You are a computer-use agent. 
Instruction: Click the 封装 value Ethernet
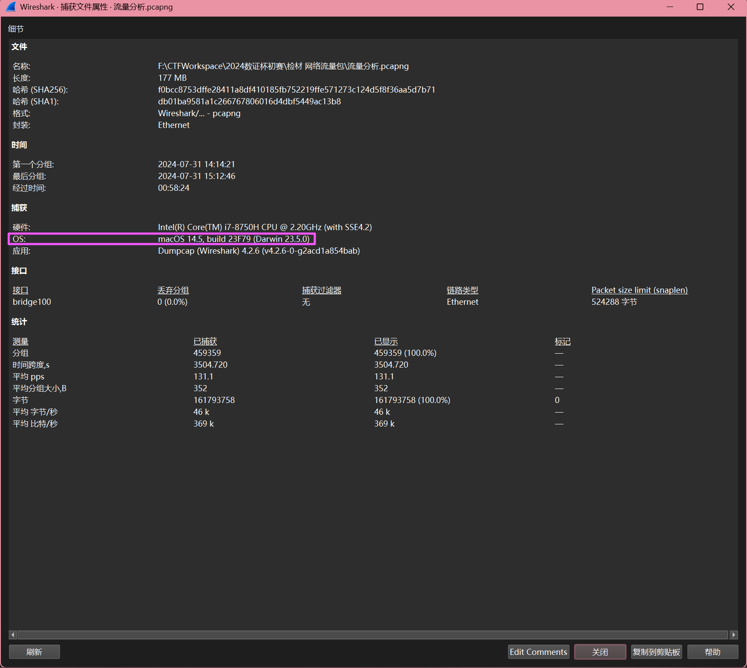174,125
